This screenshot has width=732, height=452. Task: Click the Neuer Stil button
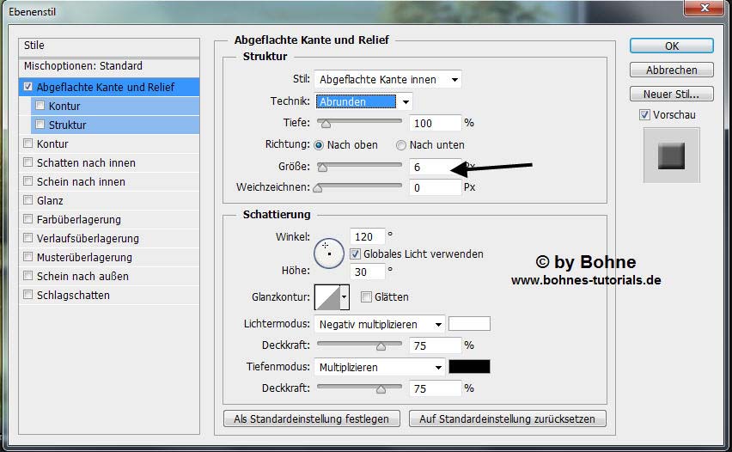pos(671,94)
